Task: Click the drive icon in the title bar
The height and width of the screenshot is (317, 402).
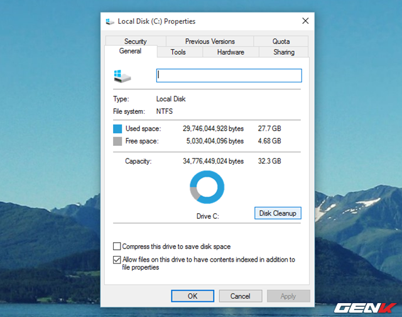Action: (x=110, y=21)
